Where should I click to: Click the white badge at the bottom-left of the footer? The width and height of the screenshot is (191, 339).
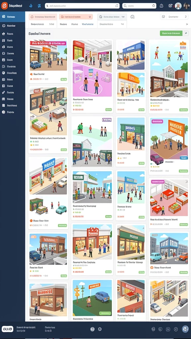[x=7, y=329]
